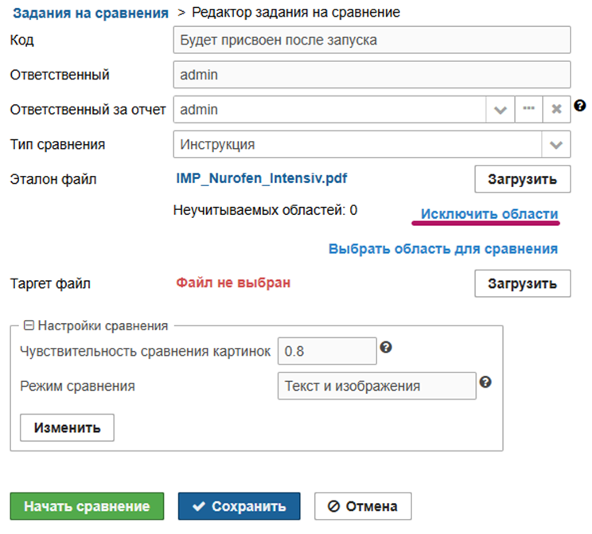The width and height of the screenshot is (592, 534).
Task: Expand Ответственный за отчет dropdown arrow
Action: pos(500,110)
